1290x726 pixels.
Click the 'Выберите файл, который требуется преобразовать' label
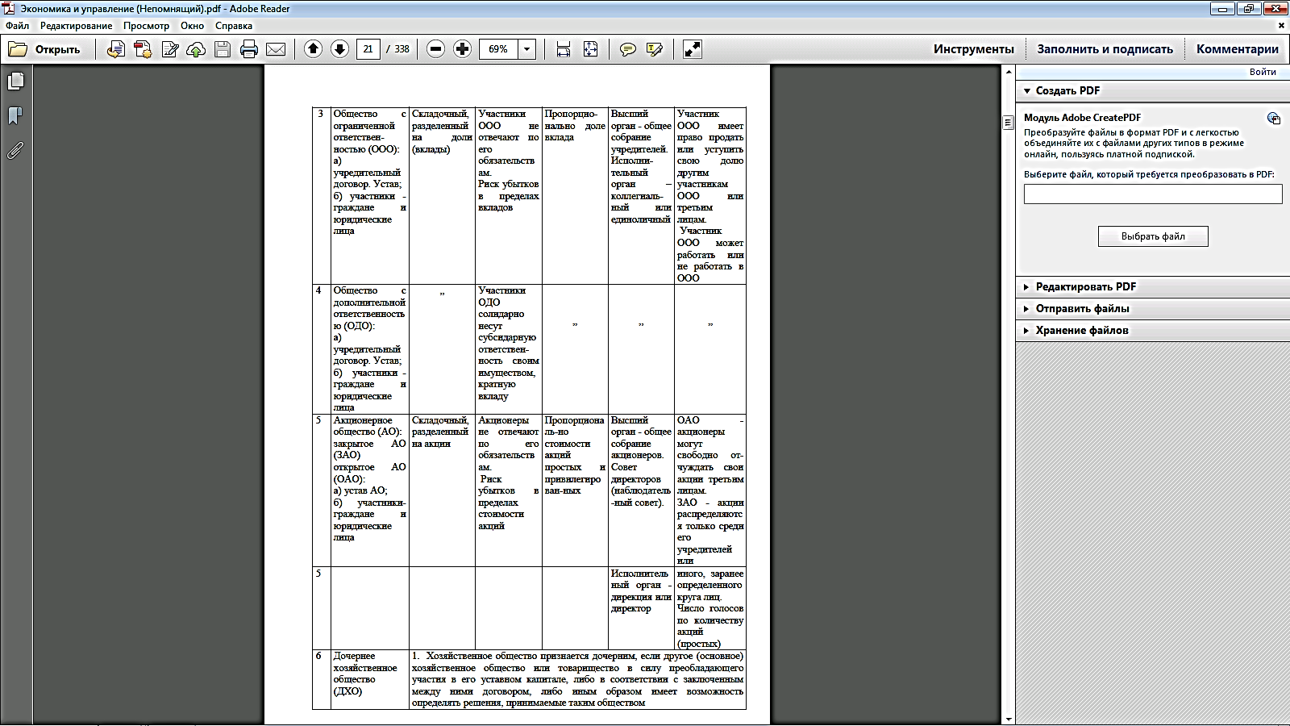(1149, 174)
